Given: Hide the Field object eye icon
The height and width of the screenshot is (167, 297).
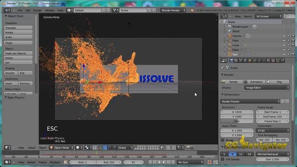Looking at the screenshot, I should tap(284, 40).
